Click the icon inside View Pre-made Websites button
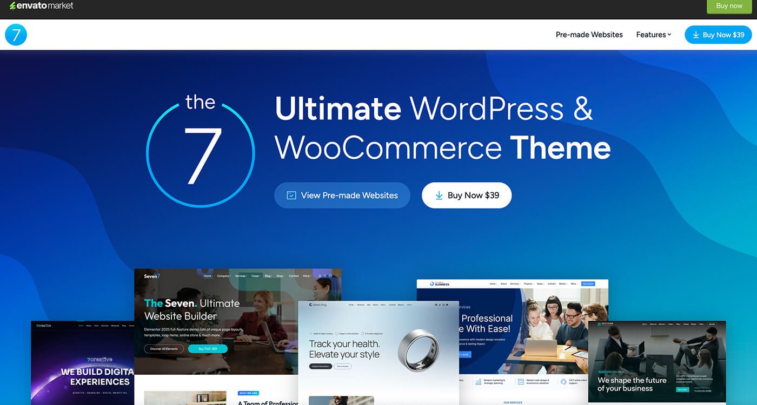Image resolution: width=757 pixels, height=405 pixels. click(291, 195)
